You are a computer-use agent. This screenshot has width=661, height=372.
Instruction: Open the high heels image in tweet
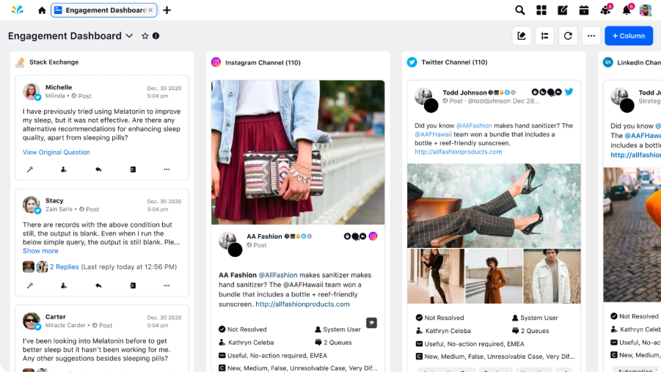[494, 206]
